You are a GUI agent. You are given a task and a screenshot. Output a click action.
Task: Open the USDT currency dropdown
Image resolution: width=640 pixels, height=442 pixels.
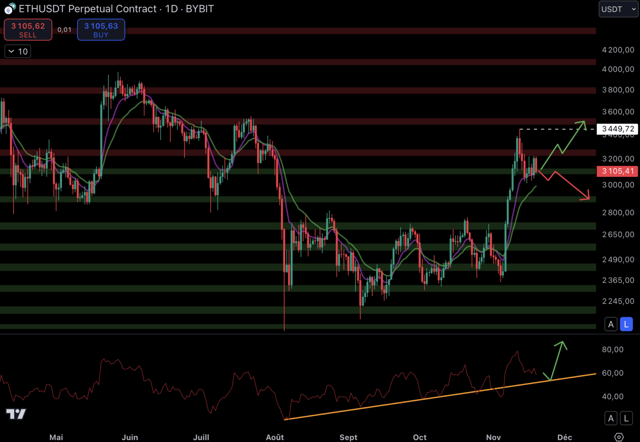click(x=618, y=9)
